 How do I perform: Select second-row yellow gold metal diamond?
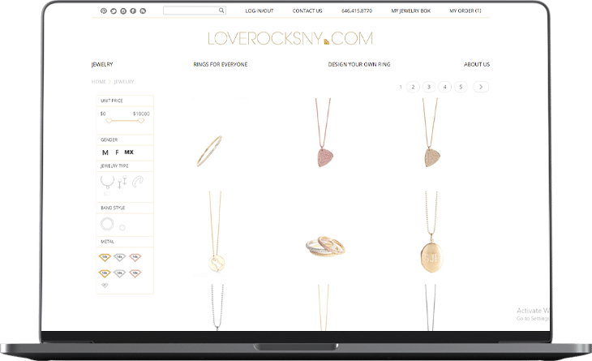coord(105,273)
